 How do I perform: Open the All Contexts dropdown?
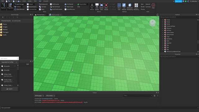pyautogui.click(x=50, y=96)
